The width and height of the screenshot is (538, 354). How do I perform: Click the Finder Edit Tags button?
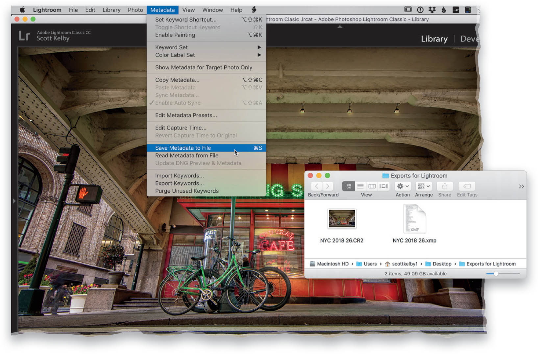click(467, 186)
